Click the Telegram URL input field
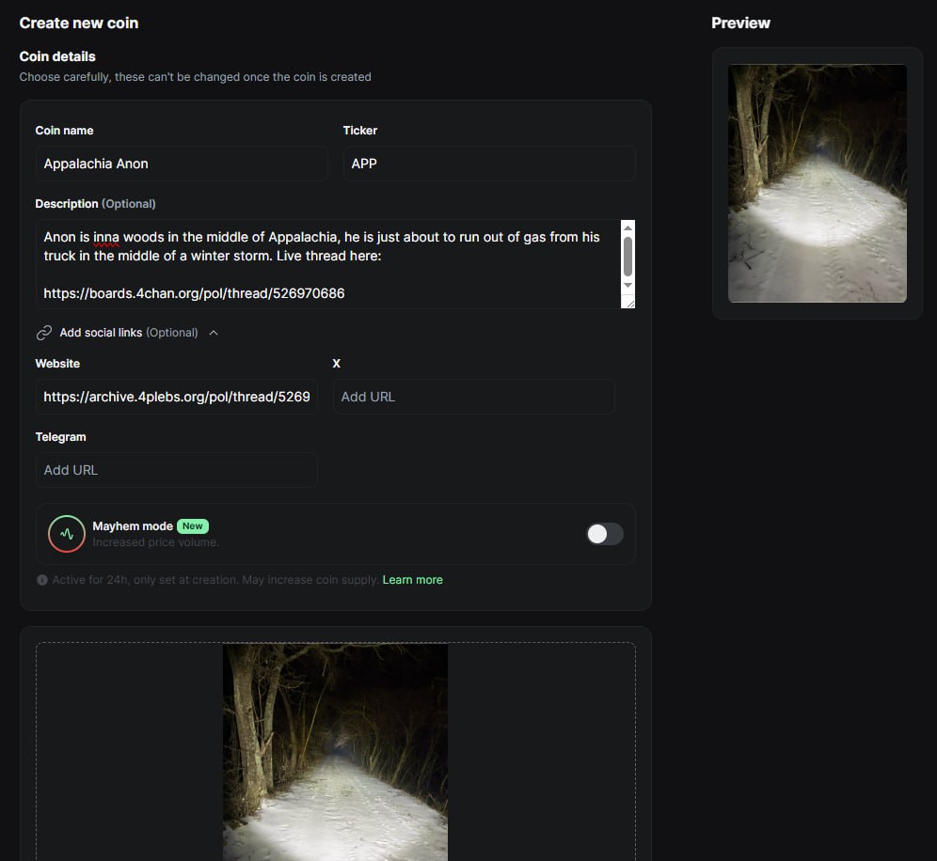The width and height of the screenshot is (937, 861). click(x=176, y=471)
